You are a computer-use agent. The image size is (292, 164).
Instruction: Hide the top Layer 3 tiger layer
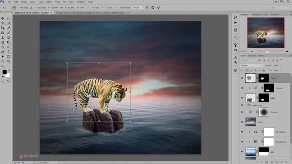point(242,78)
